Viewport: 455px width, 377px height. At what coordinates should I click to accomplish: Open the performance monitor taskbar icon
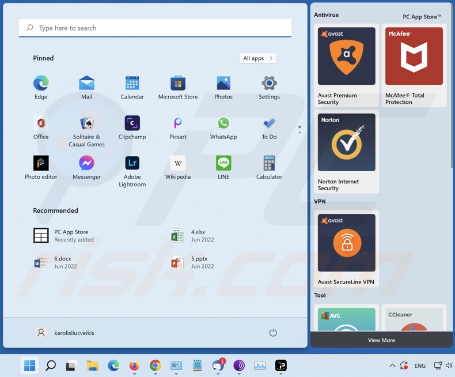coord(260,365)
